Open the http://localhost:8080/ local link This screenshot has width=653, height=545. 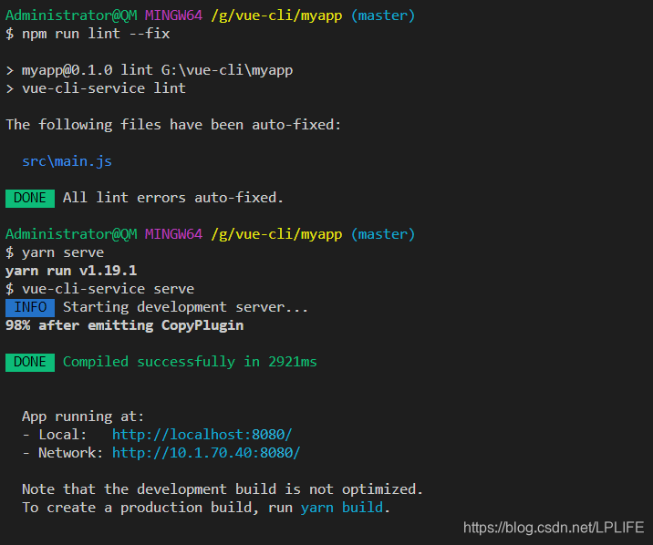point(202,435)
